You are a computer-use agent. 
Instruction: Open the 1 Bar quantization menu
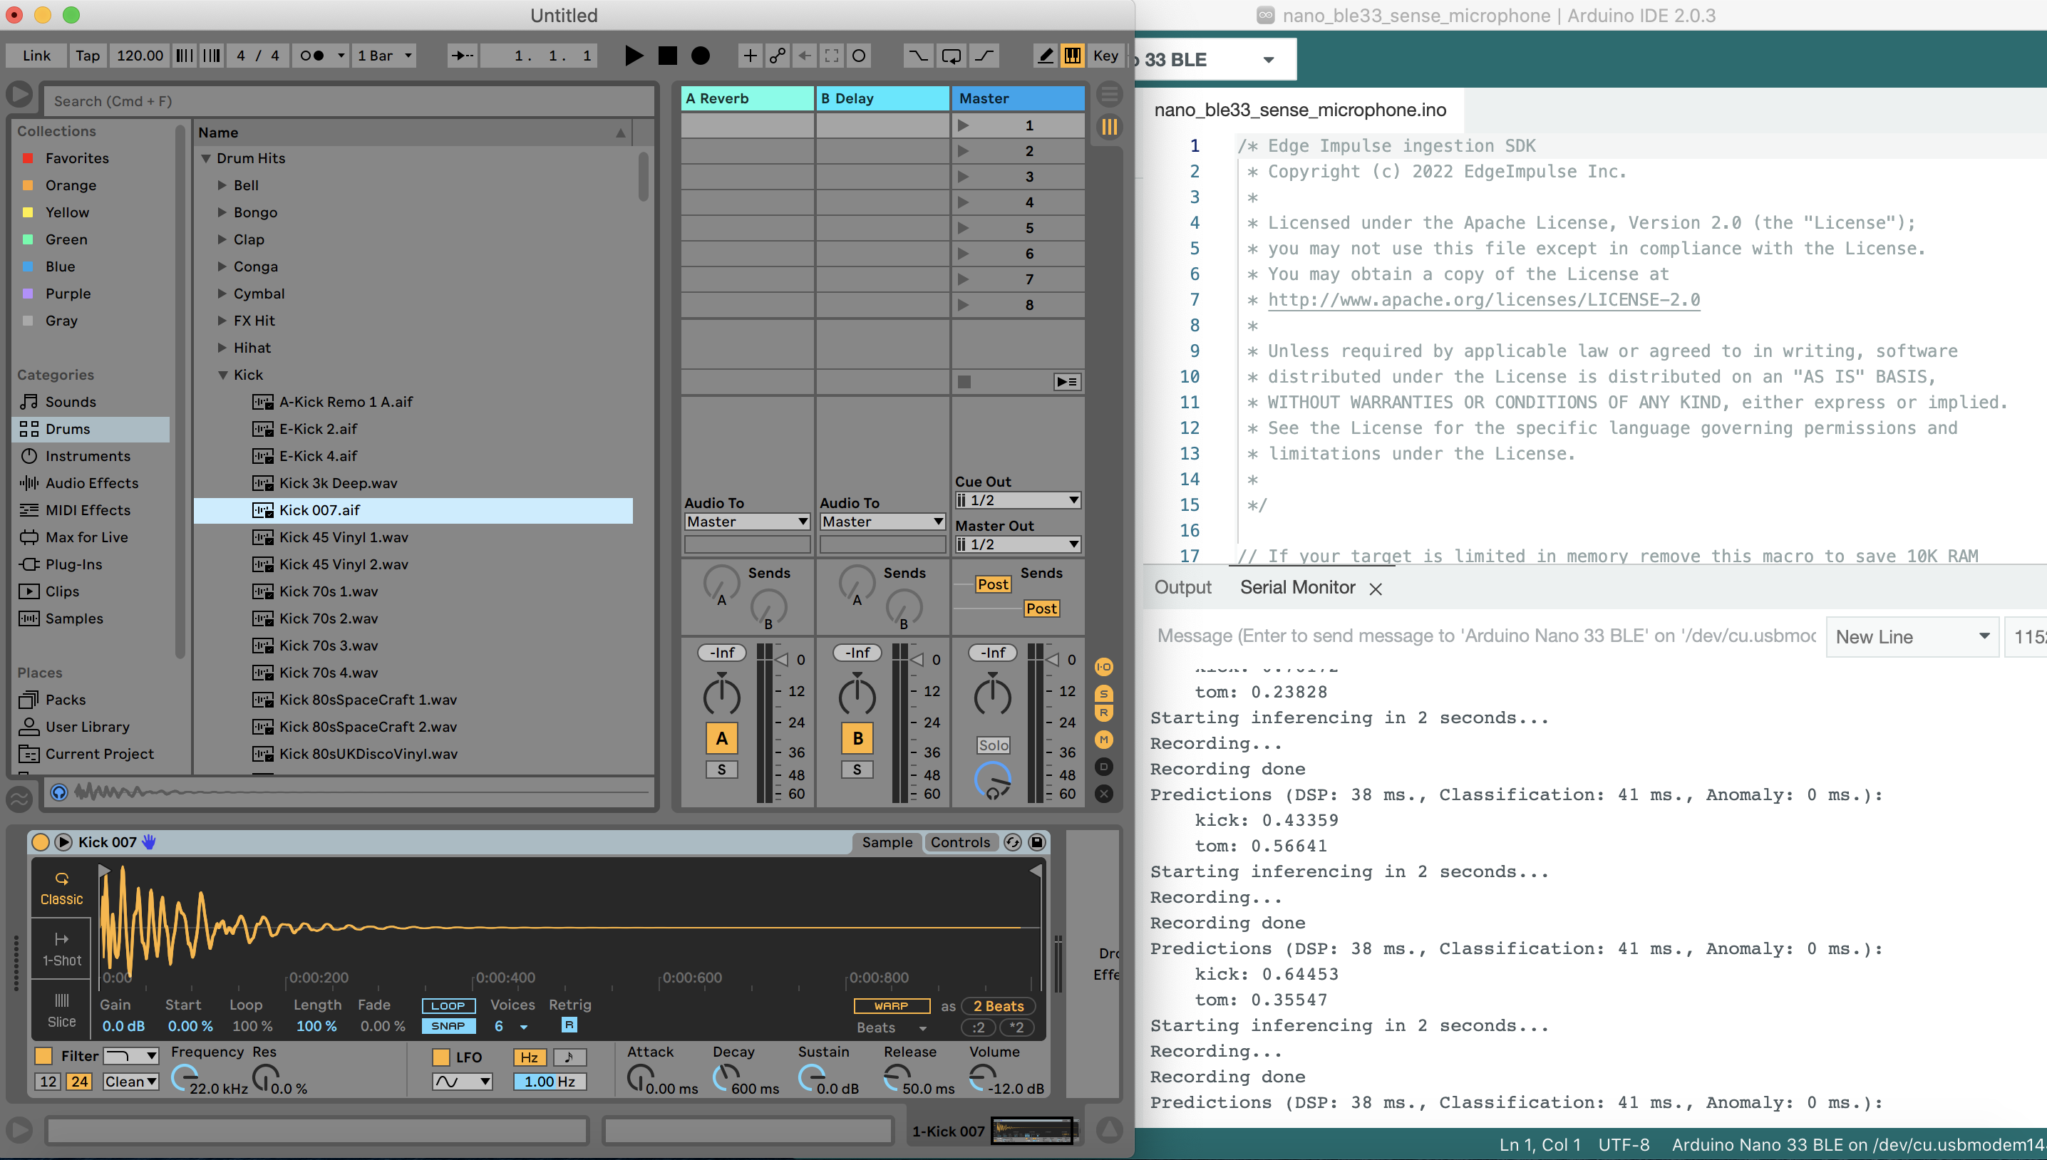point(384,56)
